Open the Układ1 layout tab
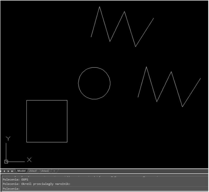The height and width of the screenshot is (192, 209). tap(33, 171)
